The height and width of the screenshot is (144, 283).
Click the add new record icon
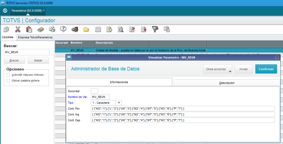(109, 29)
